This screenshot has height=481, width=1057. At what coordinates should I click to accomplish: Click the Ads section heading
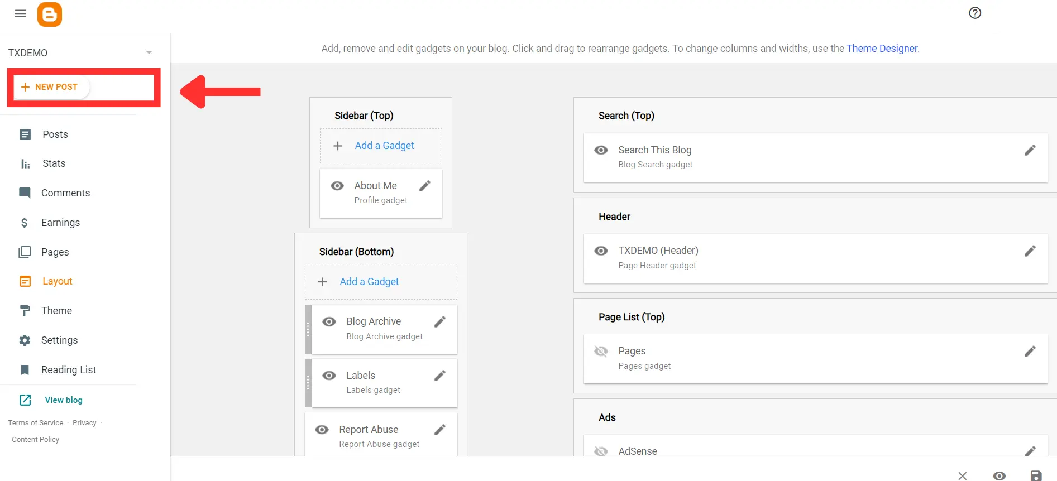tap(607, 417)
